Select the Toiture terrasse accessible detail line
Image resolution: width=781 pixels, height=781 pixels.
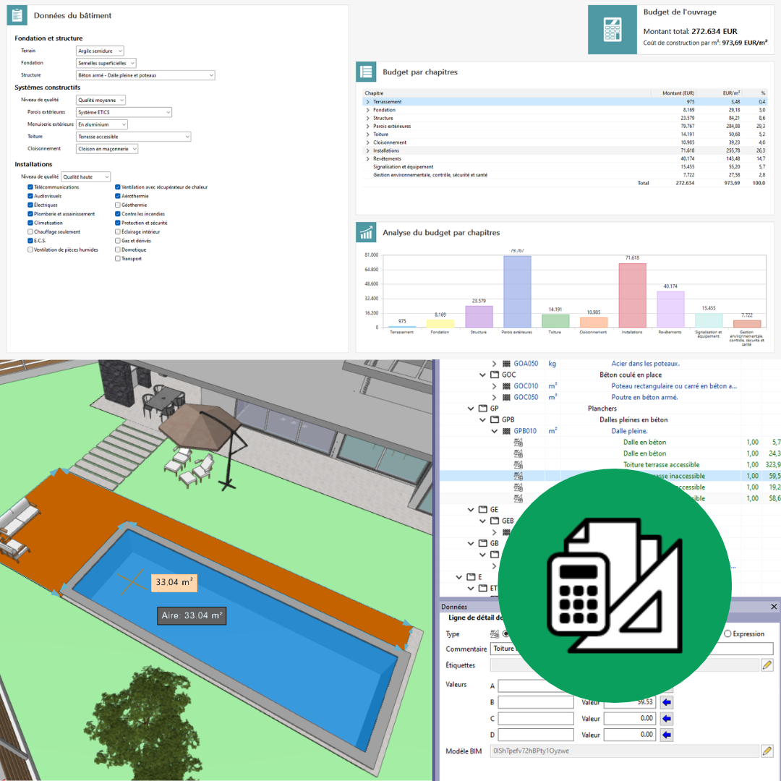coord(661,464)
